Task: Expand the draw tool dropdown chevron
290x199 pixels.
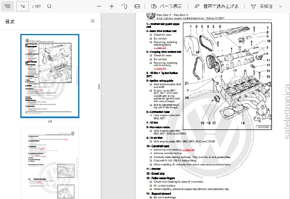Action: [x=280, y=7]
